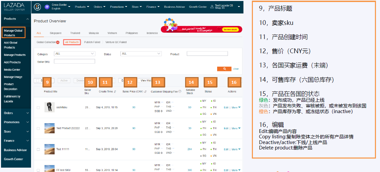
Task: Open Business Advisor in top bar
Action: click(175, 7)
